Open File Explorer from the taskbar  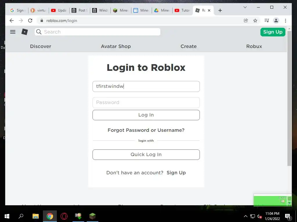coord(35,216)
